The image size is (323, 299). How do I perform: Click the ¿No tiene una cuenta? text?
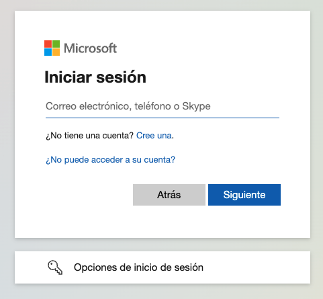(x=89, y=136)
